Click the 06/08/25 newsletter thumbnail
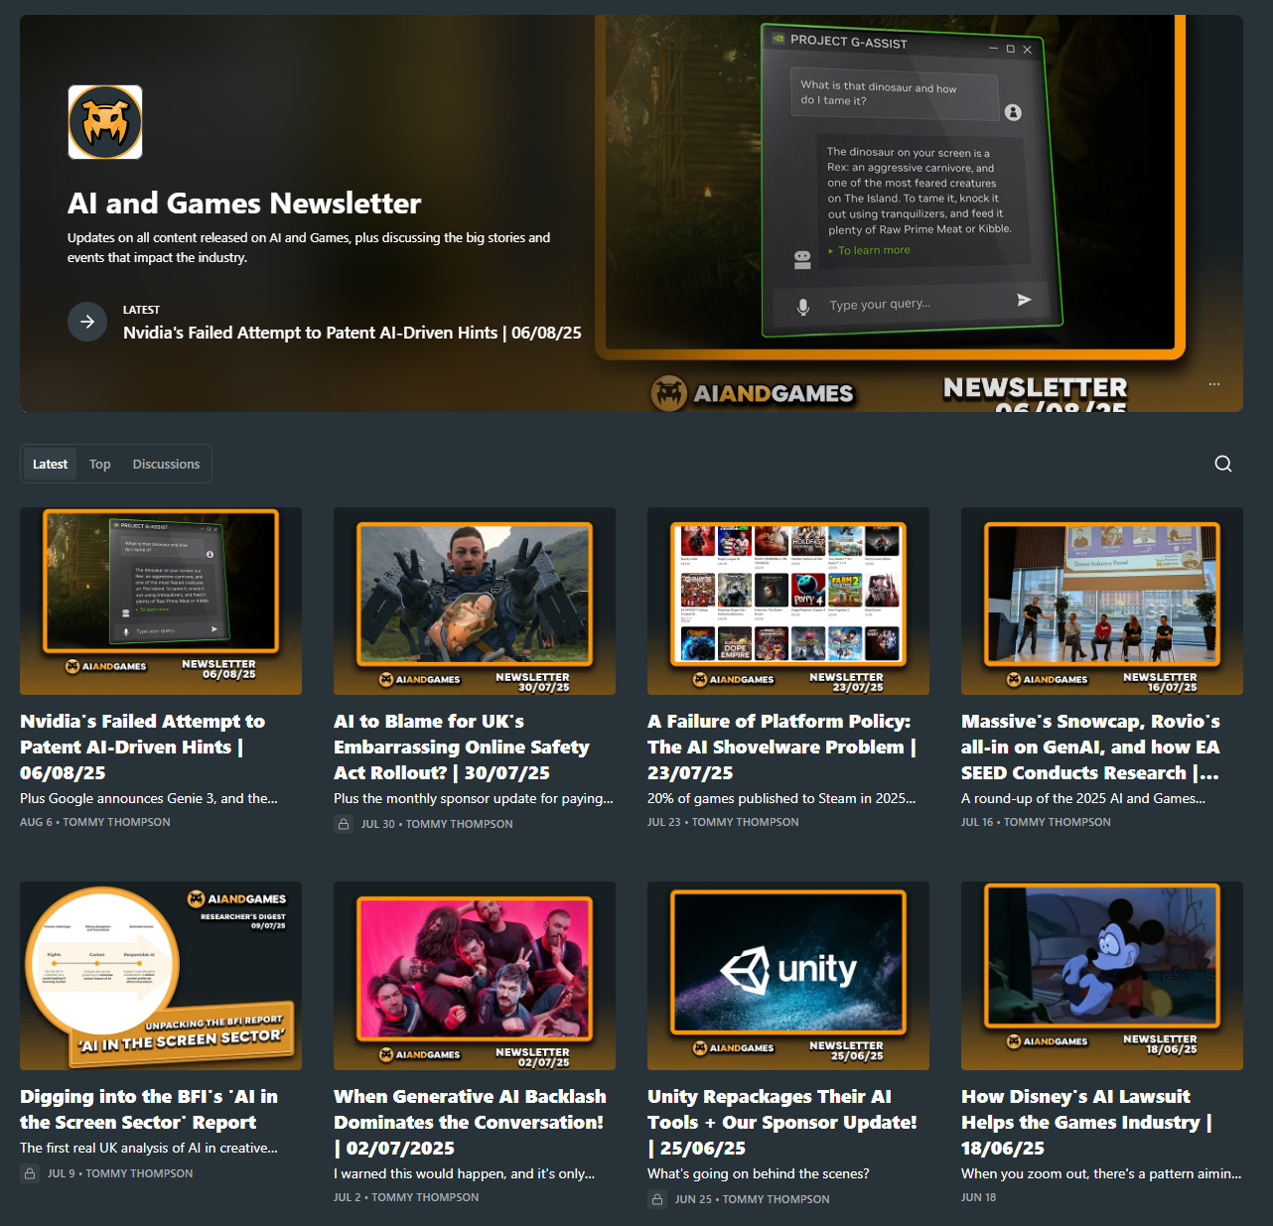Viewport: 1273px width, 1226px height. (x=161, y=601)
